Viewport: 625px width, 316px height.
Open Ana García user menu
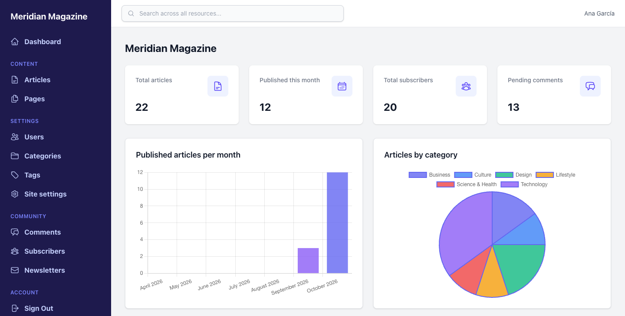coord(599,13)
